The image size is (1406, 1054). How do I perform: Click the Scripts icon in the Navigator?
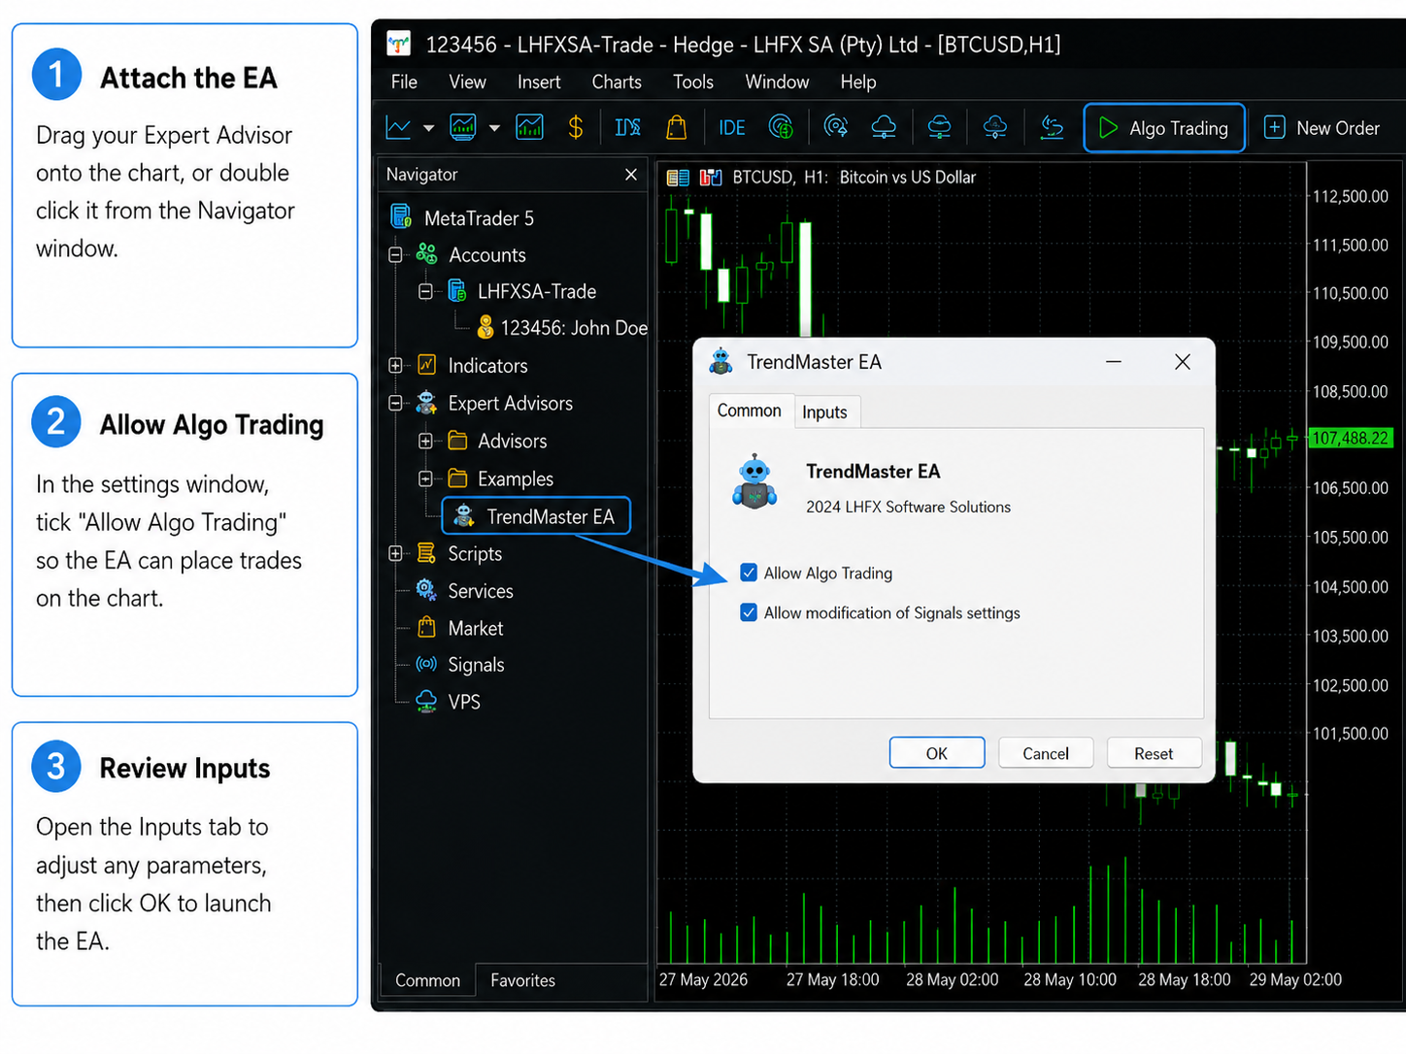(426, 553)
